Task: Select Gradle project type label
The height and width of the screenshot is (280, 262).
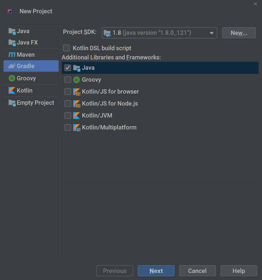Action: (x=25, y=66)
